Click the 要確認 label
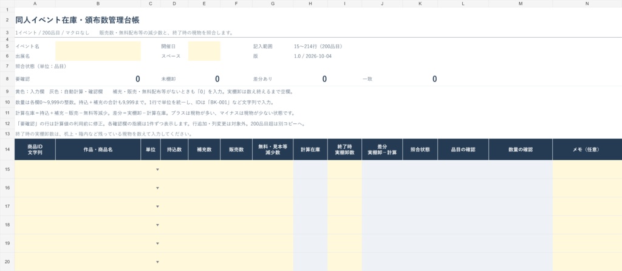The height and width of the screenshot is (271, 622). click(x=22, y=79)
